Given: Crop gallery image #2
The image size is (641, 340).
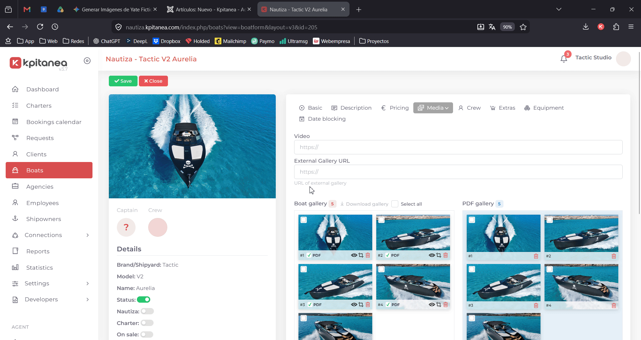Looking at the screenshot, I should point(439,255).
